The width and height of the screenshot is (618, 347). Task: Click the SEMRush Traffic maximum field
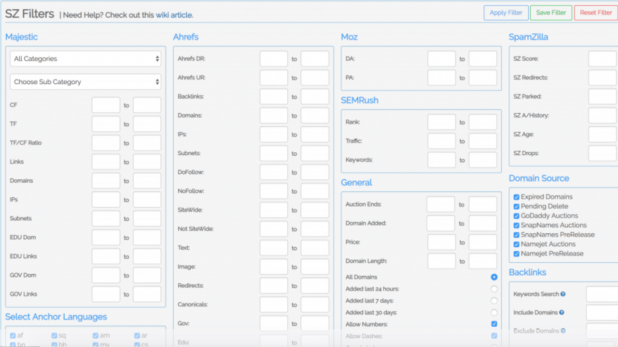pos(483,141)
